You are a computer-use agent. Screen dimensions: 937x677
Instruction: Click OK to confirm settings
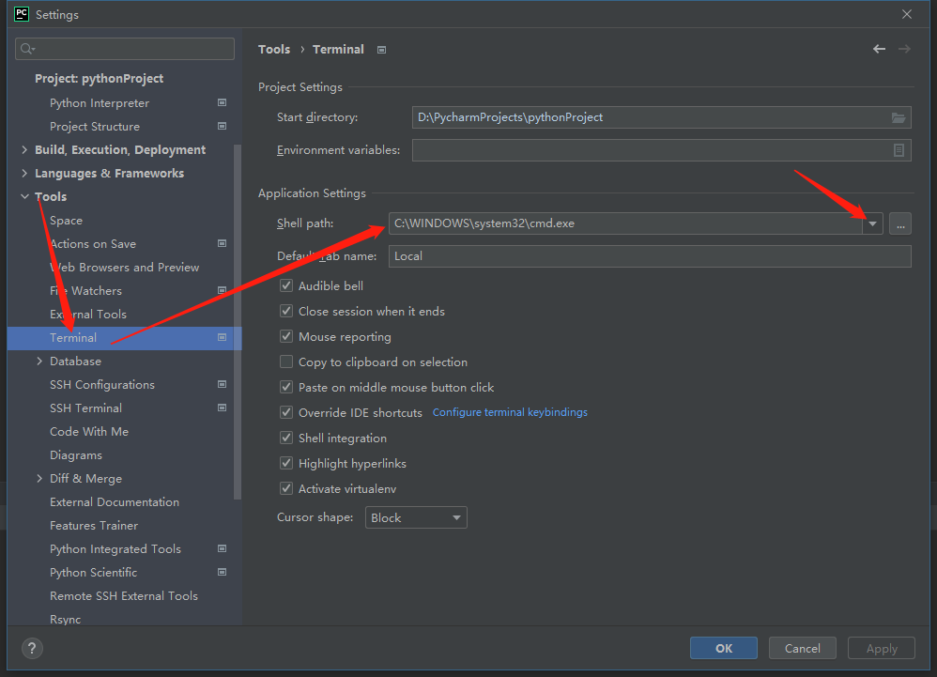tap(724, 648)
